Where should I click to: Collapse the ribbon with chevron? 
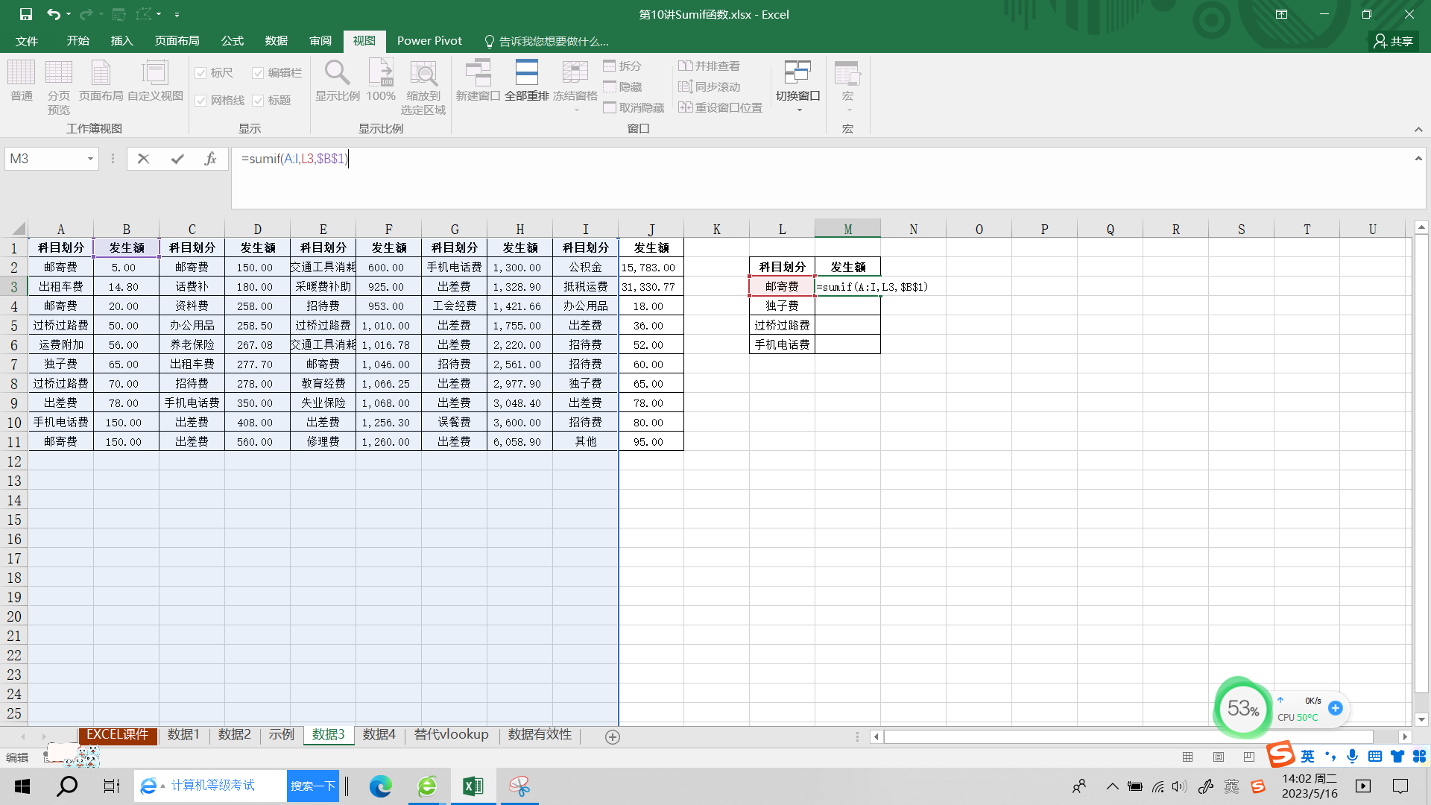pos(1418,129)
